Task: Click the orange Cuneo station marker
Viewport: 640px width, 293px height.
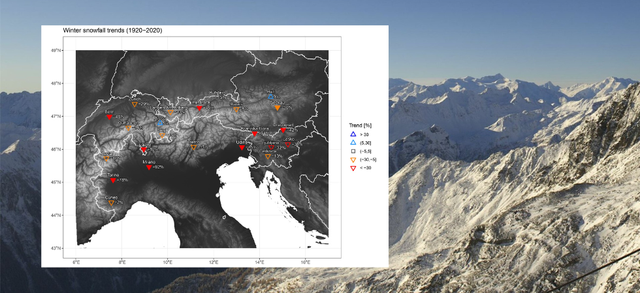Action: pyautogui.click(x=111, y=203)
